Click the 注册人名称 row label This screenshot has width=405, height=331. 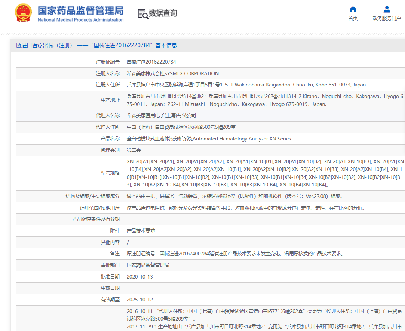coord(108,73)
